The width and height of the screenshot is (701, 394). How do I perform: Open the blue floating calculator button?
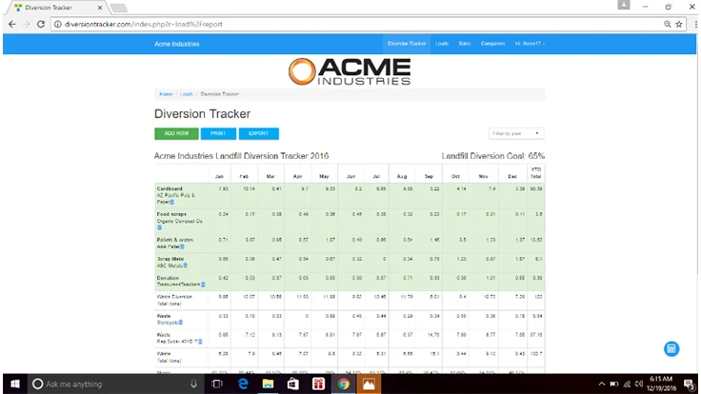[671, 348]
